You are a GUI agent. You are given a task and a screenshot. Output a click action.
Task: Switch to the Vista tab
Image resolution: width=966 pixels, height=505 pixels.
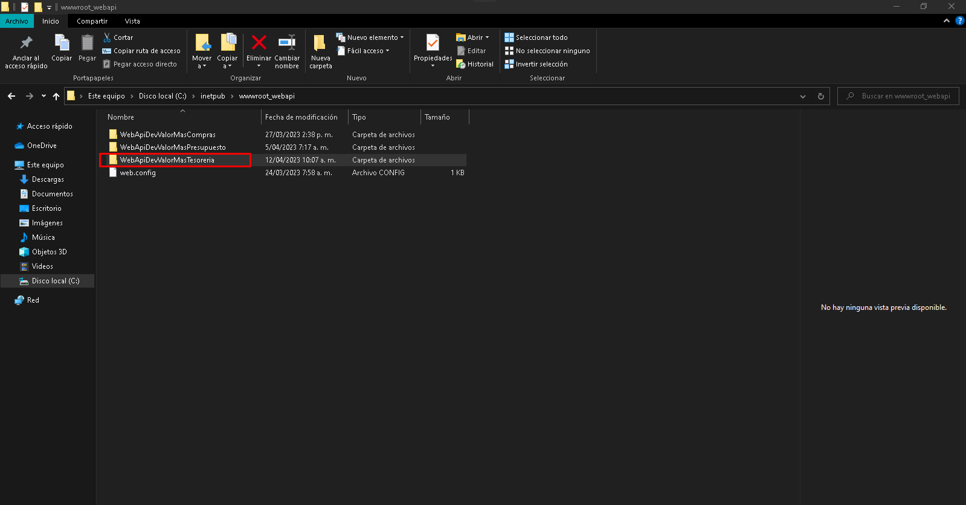coord(132,21)
